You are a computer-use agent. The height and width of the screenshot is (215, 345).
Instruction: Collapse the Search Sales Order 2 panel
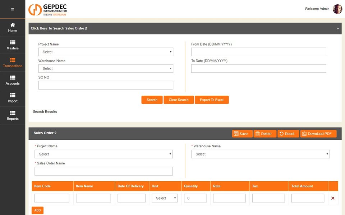click(x=338, y=28)
